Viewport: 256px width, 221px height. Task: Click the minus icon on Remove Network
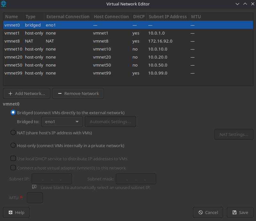[x=60, y=93]
